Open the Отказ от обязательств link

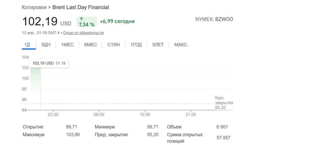pyautogui.click(x=83, y=33)
